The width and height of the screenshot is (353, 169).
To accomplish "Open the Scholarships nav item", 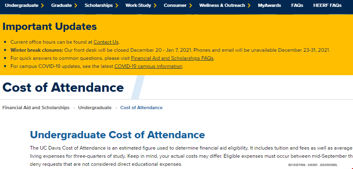I will 99,5.
